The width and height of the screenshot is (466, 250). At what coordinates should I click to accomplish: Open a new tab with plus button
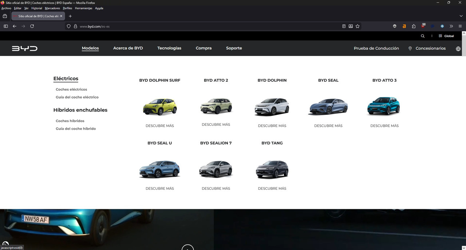[x=70, y=16]
